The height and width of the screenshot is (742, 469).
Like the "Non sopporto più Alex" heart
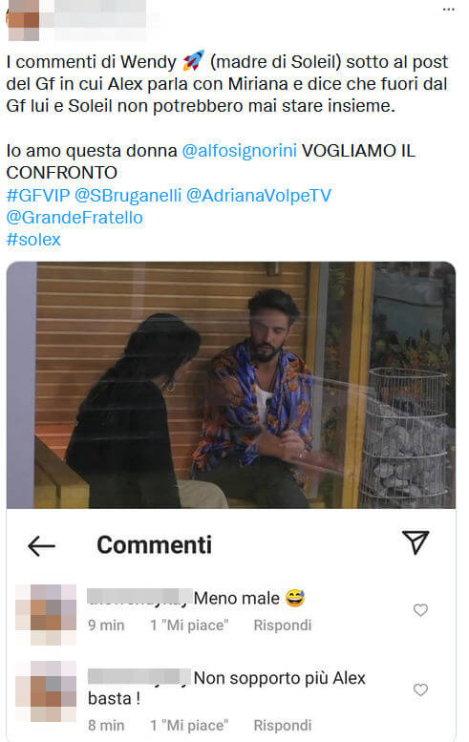(420, 689)
